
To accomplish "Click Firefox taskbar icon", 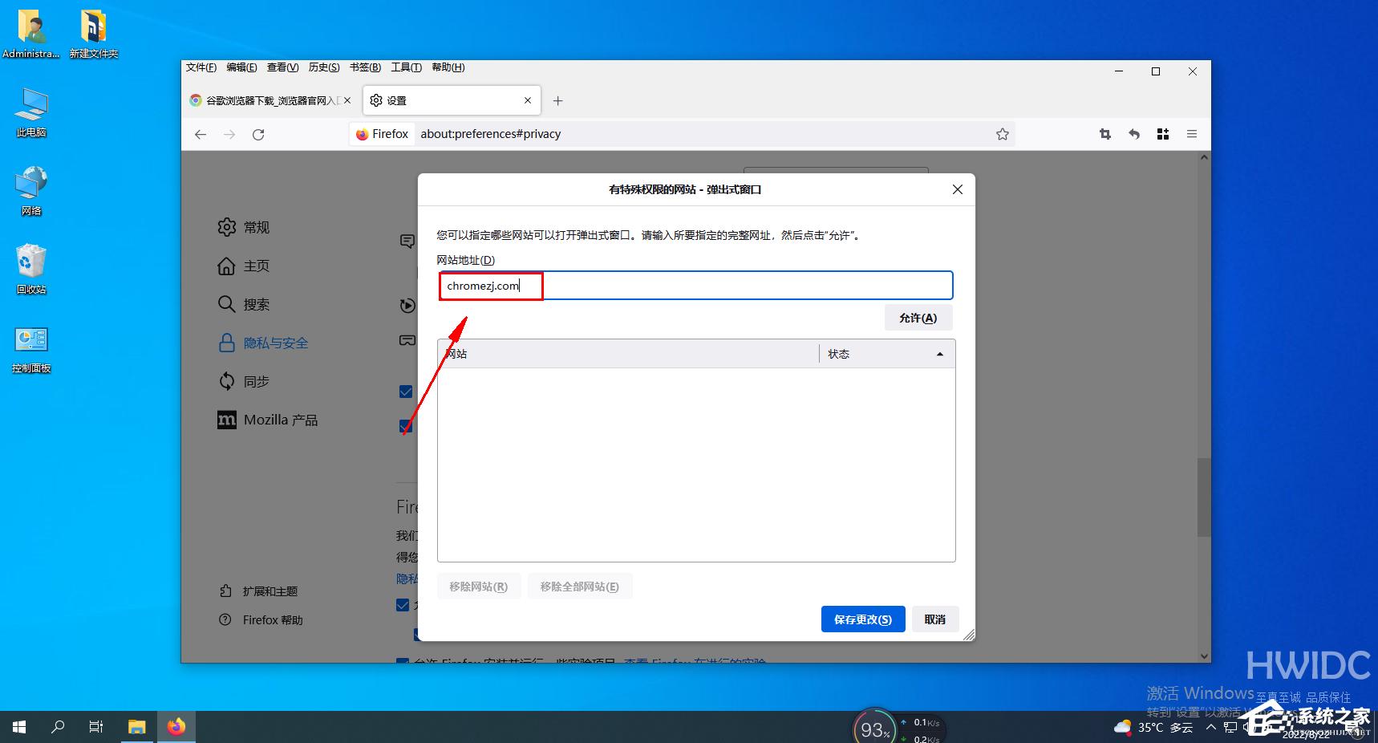I will click(176, 727).
